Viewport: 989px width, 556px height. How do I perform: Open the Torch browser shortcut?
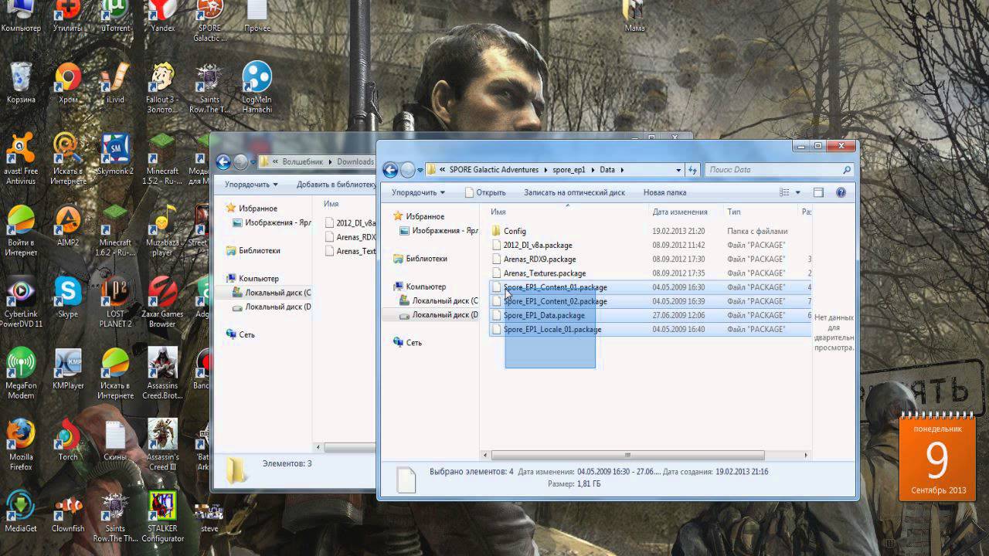pyautogui.click(x=68, y=439)
